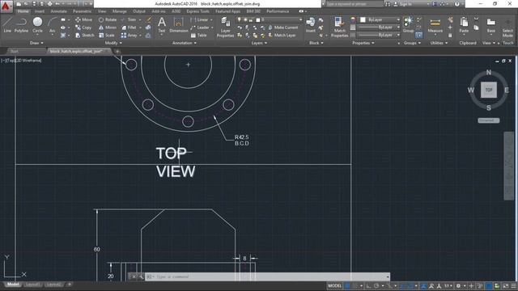Toggle Select Mode touch button

(507, 26)
